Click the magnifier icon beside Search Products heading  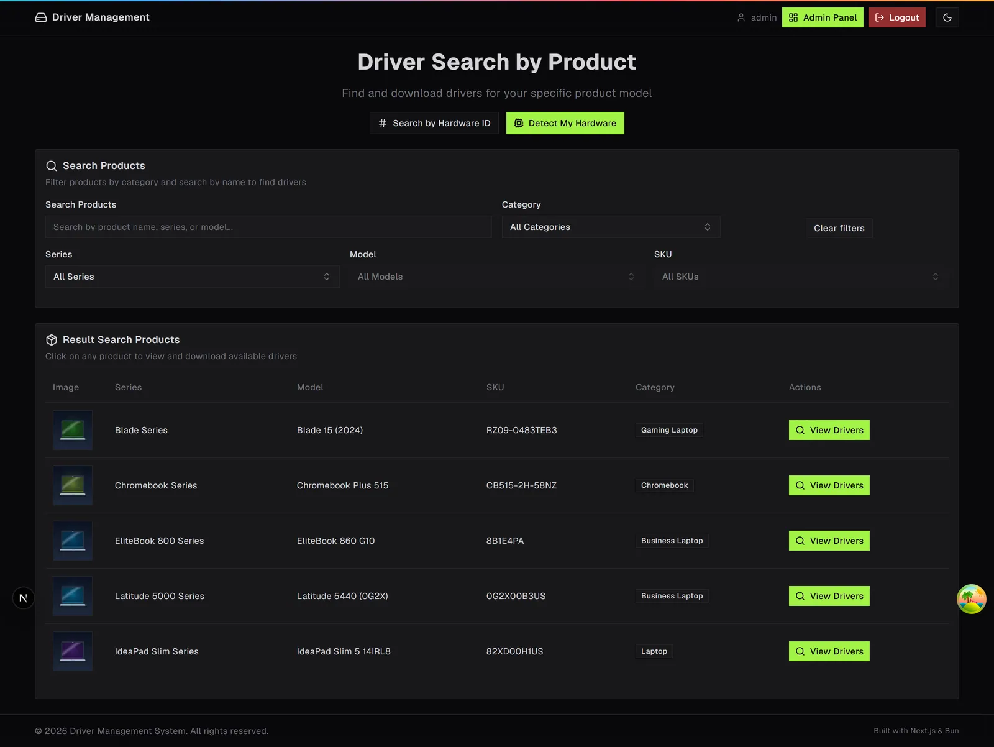52,166
